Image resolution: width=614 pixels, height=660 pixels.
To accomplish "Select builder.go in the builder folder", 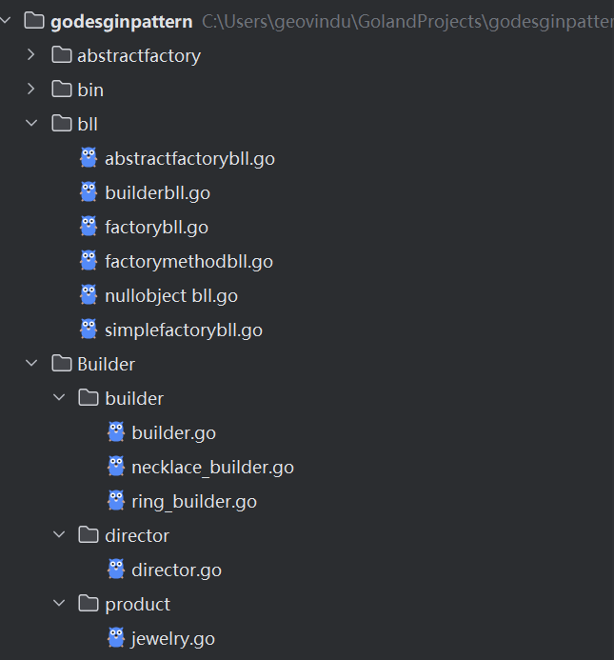I will point(174,432).
